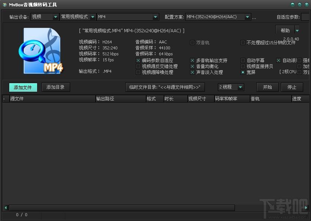Click the 临时文件目录 button
Screen dimensions: 311x221
165,87
